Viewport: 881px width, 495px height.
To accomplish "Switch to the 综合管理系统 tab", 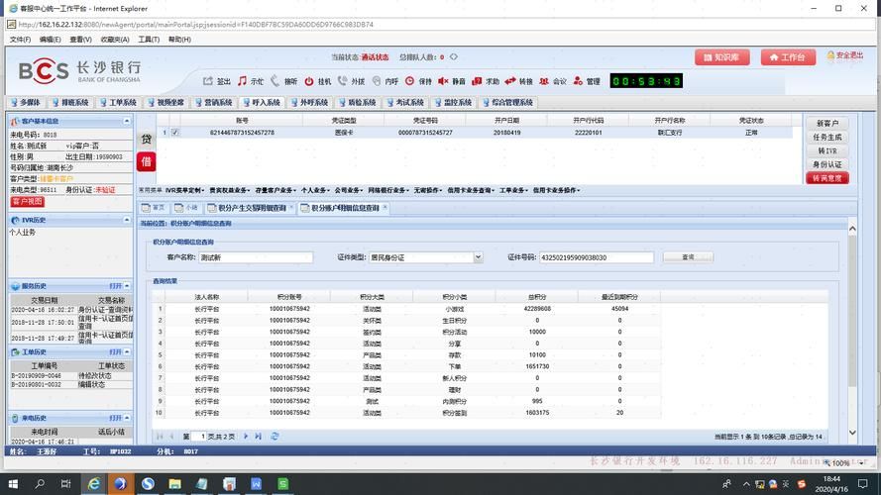I will tap(508, 103).
